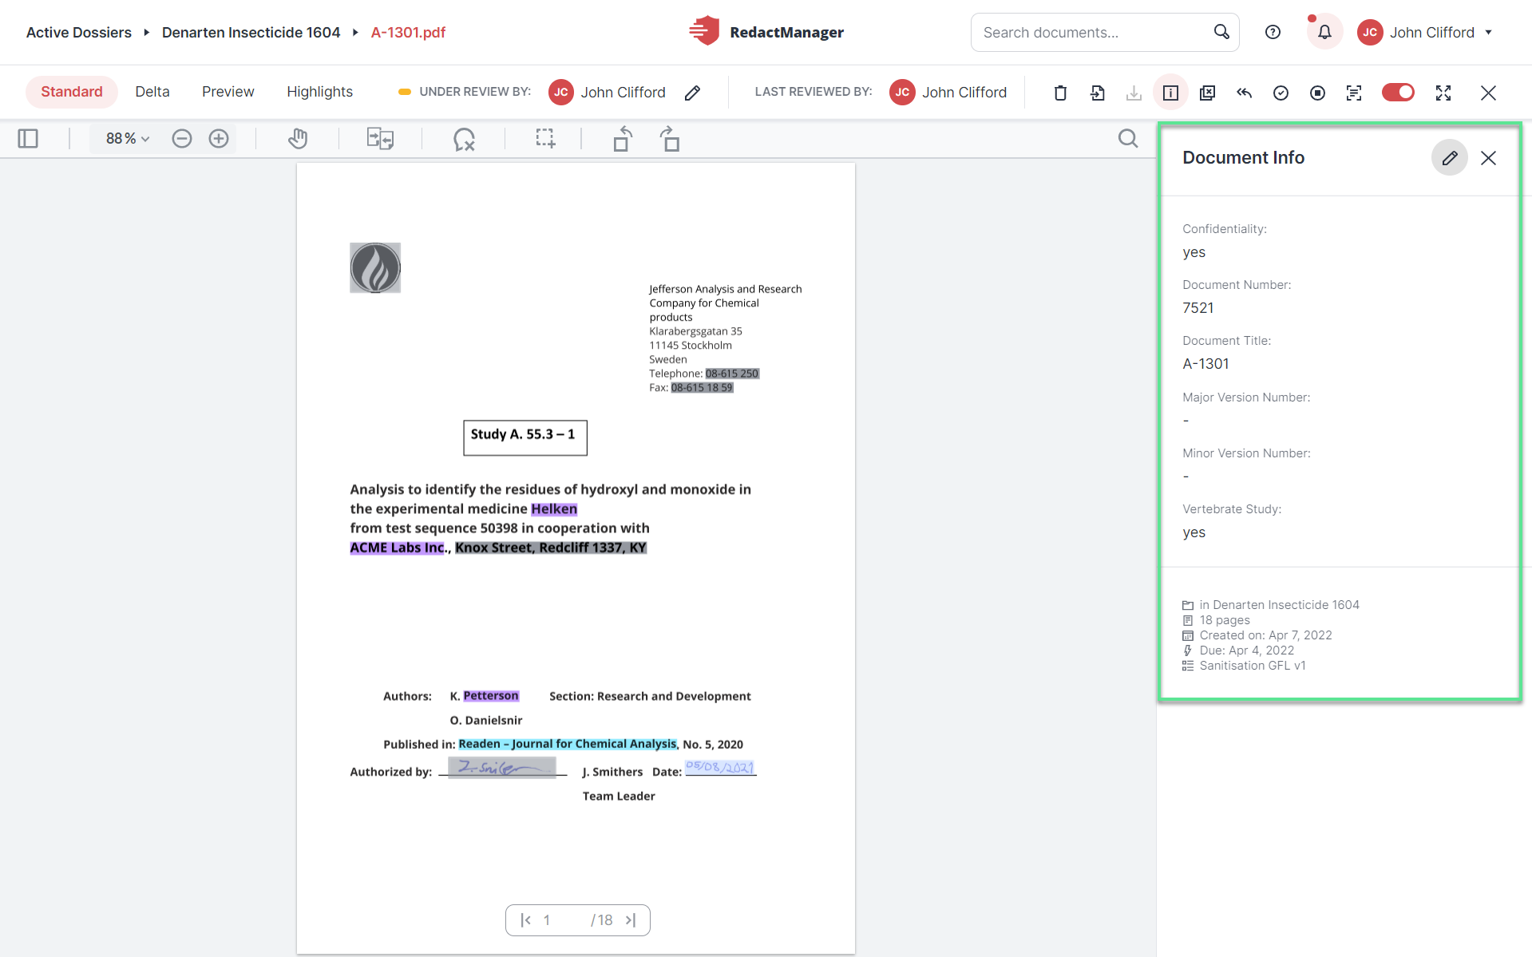Switch to the Standard view tab
The width and height of the screenshot is (1532, 957).
click(72, 92)
